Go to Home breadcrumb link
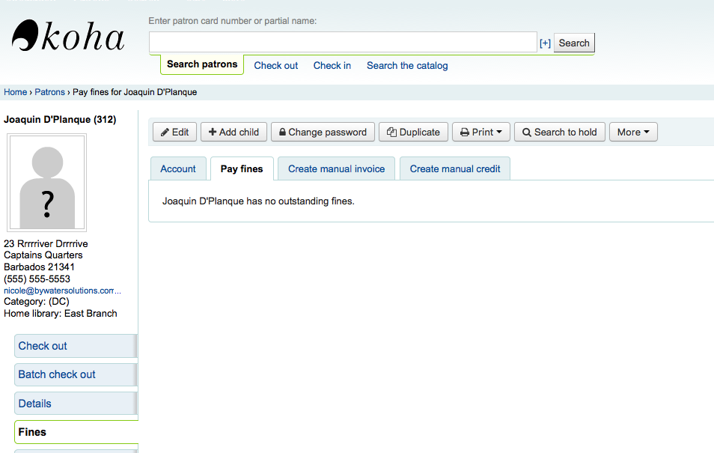 15,92
